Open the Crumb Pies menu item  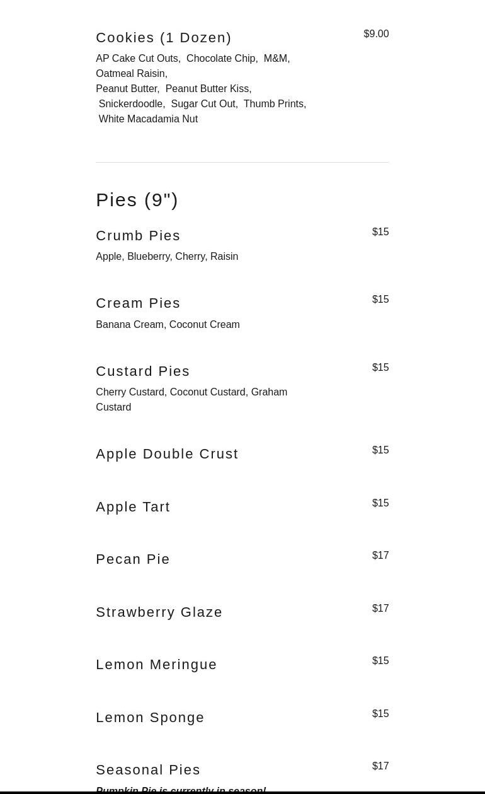point(138,236)
